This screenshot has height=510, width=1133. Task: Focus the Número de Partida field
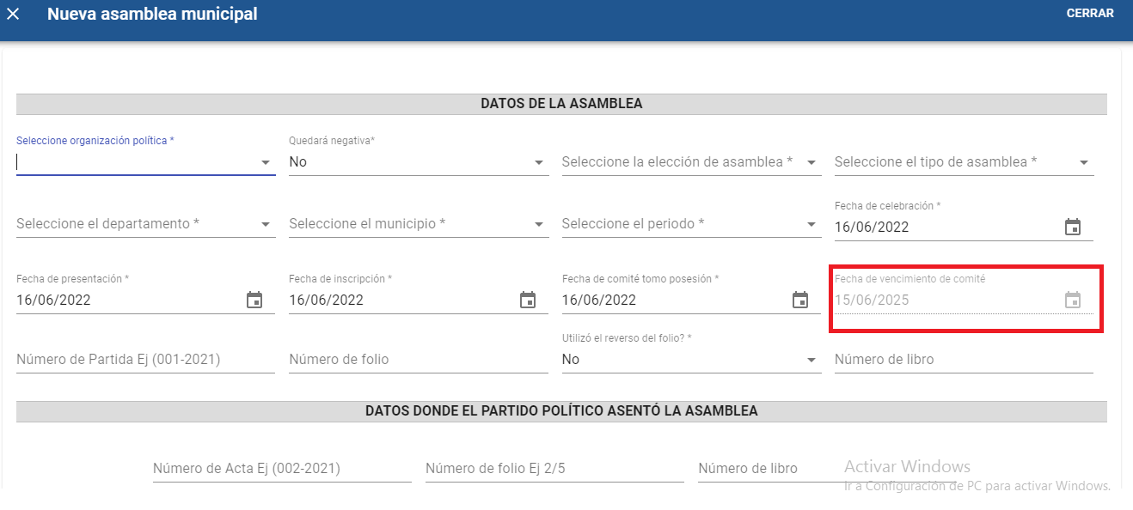click(146, 360)
